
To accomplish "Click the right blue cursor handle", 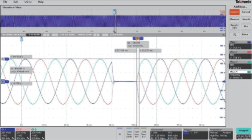I will tap(141, 38).
